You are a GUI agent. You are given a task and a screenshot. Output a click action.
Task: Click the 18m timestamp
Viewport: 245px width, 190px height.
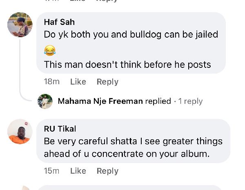pos(51,82)
